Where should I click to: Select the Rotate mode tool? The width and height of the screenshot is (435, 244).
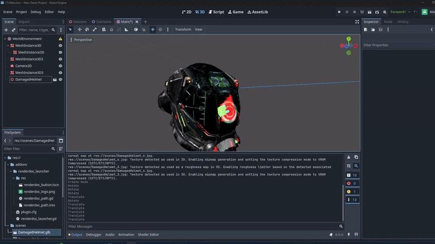pyautogui.click(x=87, y=29)
